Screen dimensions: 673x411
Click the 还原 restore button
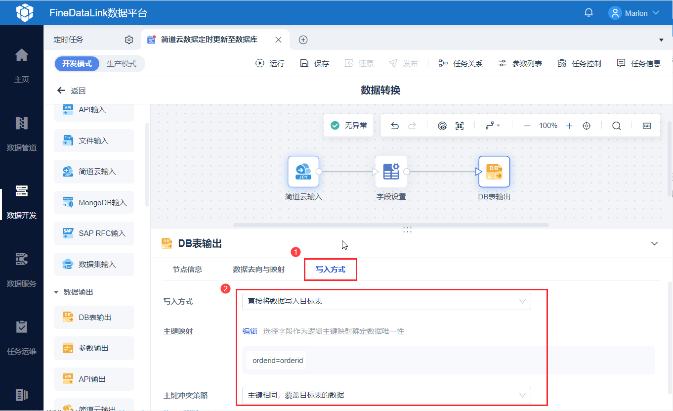coord(359,63)
